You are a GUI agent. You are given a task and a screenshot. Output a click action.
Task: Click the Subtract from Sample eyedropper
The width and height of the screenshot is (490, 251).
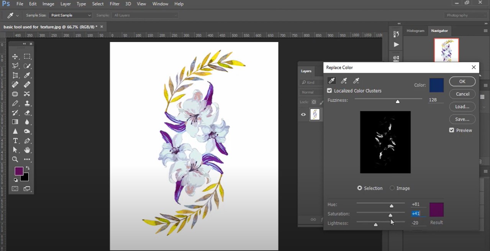[356, 81]
